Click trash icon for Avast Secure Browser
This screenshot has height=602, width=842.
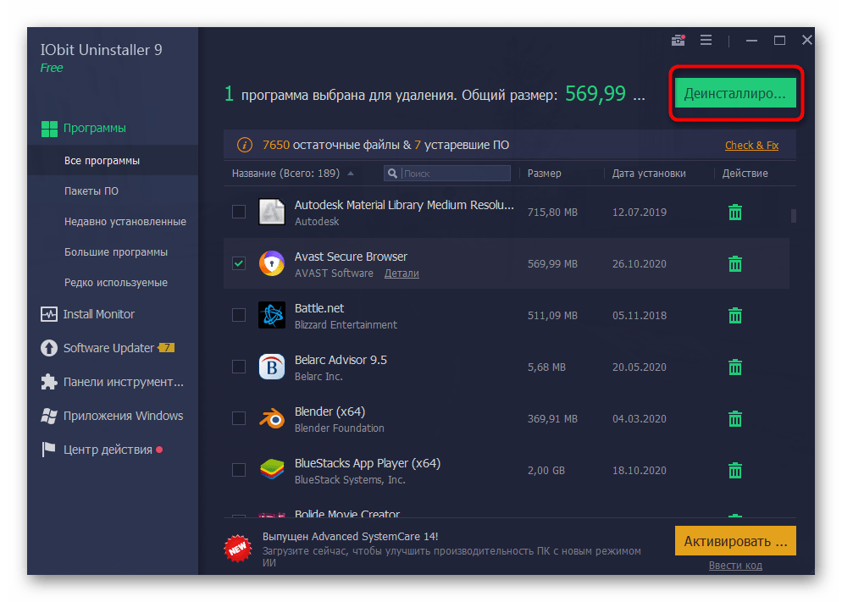(735, 264)
